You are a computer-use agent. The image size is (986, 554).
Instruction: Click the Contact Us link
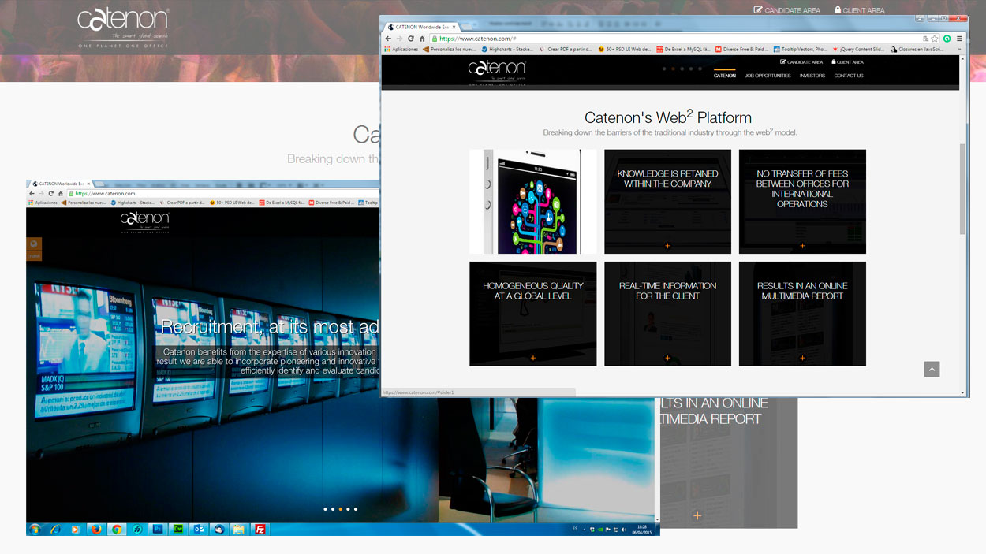coord(849,76)
